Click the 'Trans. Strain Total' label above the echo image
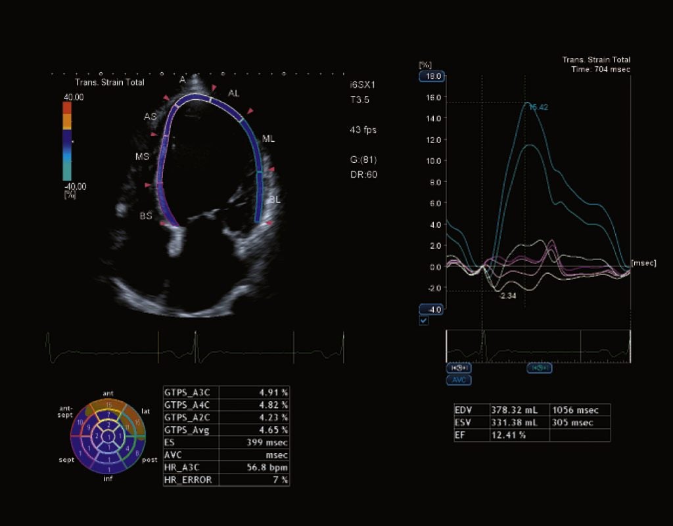 coord(110,82)
